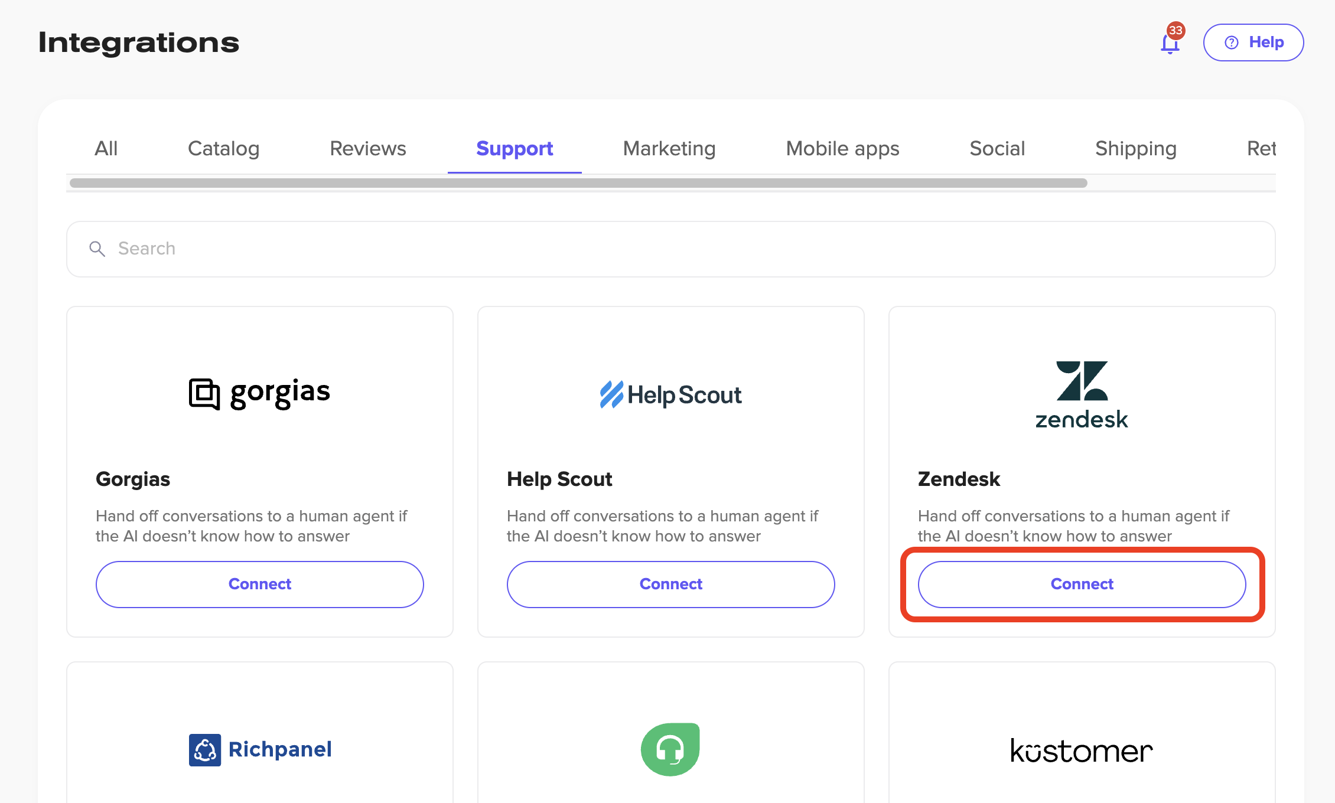This screenshot has width=1335, height=803.
Task: Click the Gorgias logo
Action: pos(260,394)
